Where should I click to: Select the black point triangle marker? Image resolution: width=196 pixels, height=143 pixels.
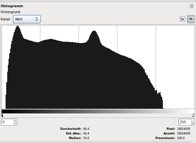[x=2, y=115]
